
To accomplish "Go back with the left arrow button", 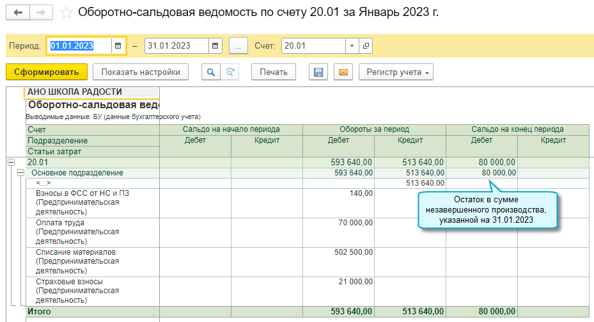I will [18, 13].
